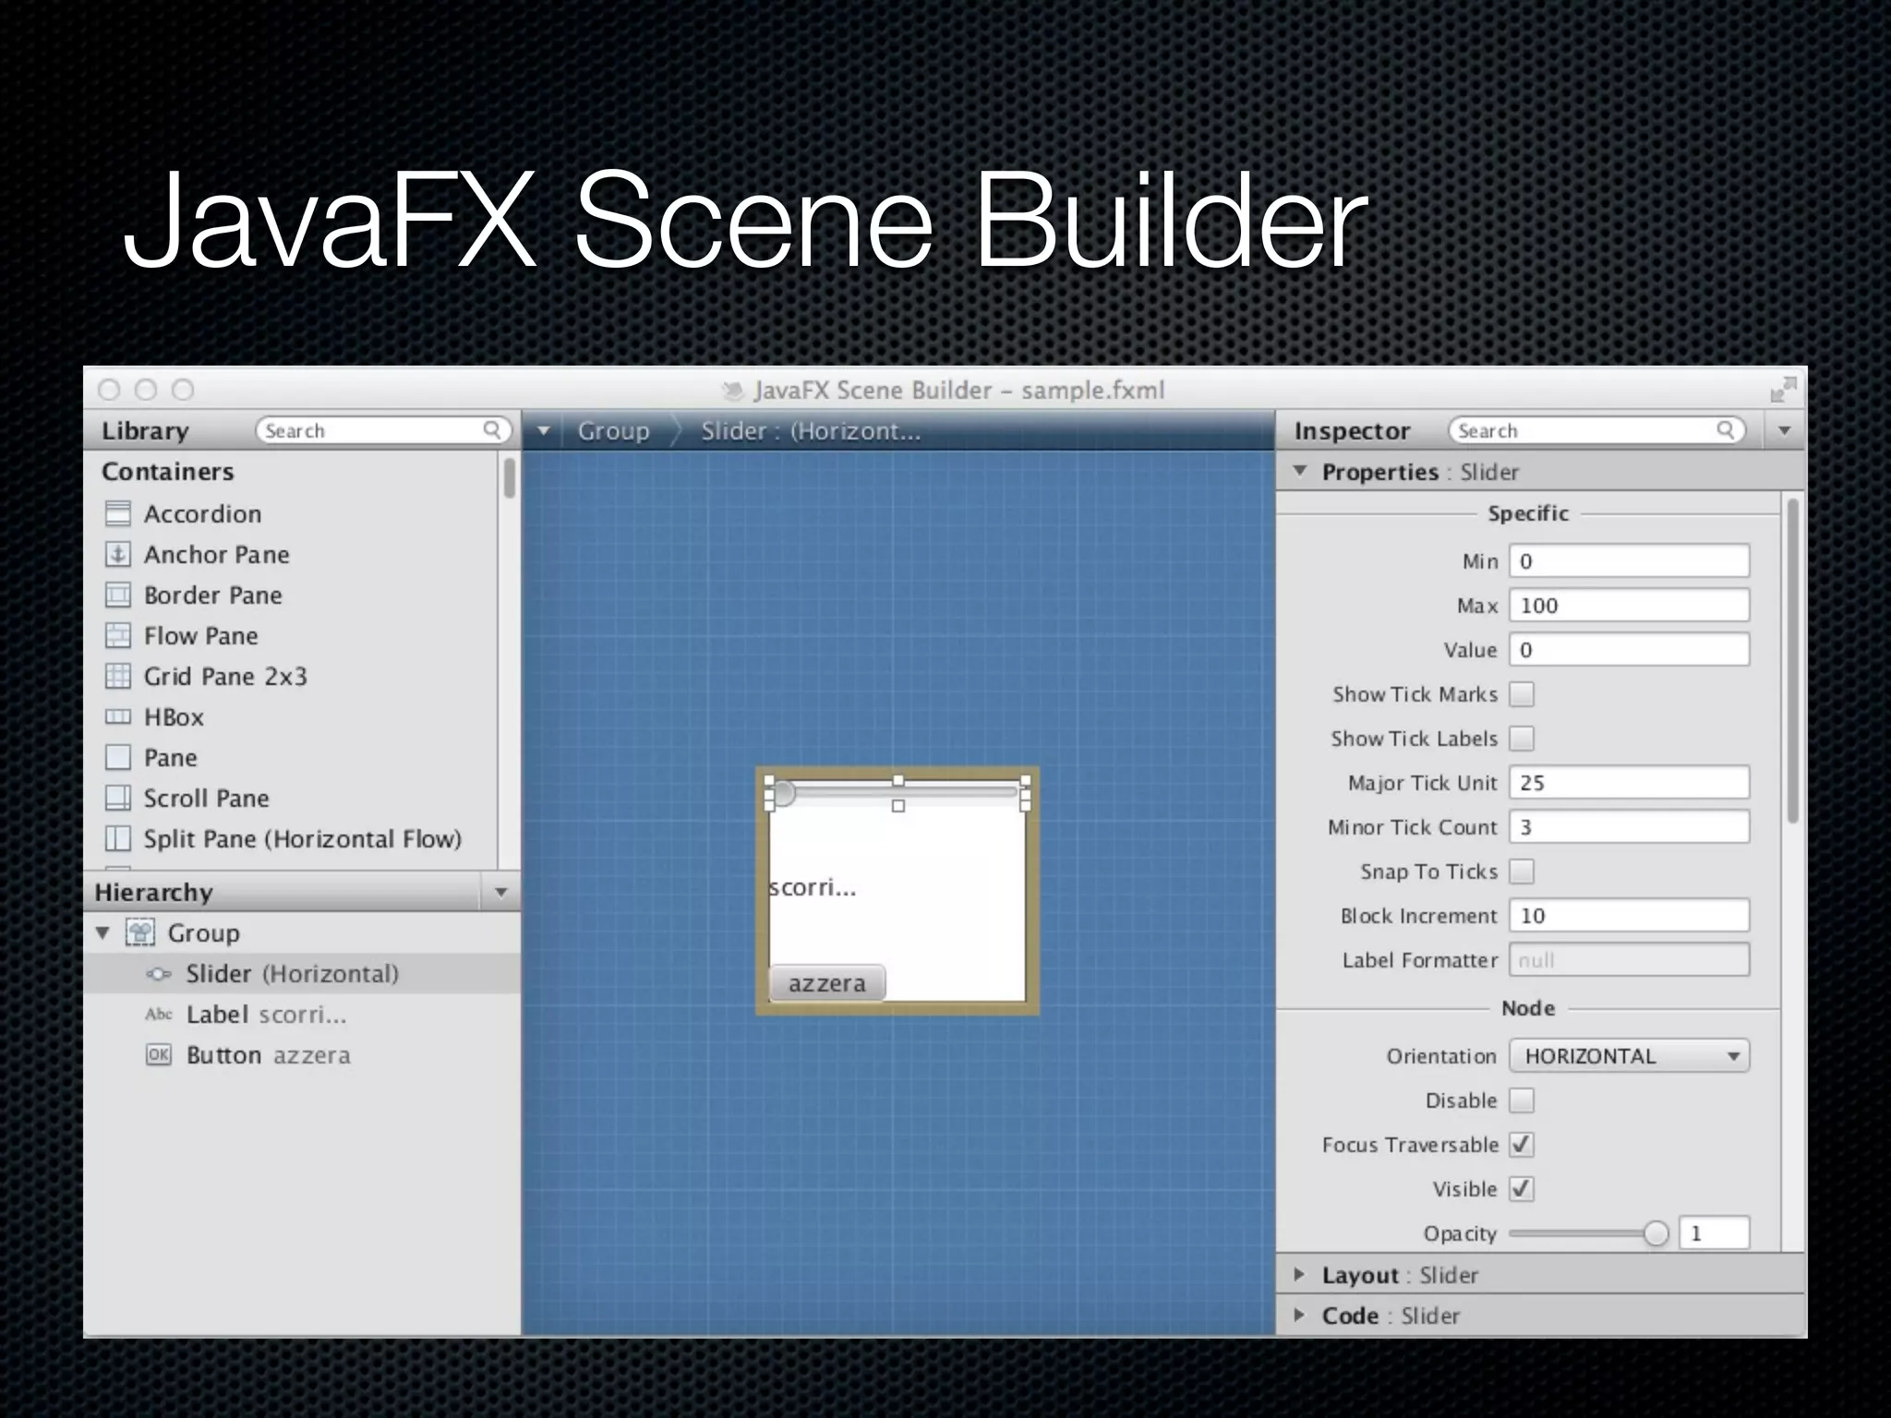Screen dimensions: 1891x1418
Task: Toggle Show Tick Marks checkbox
Action: click(1522, 694)
